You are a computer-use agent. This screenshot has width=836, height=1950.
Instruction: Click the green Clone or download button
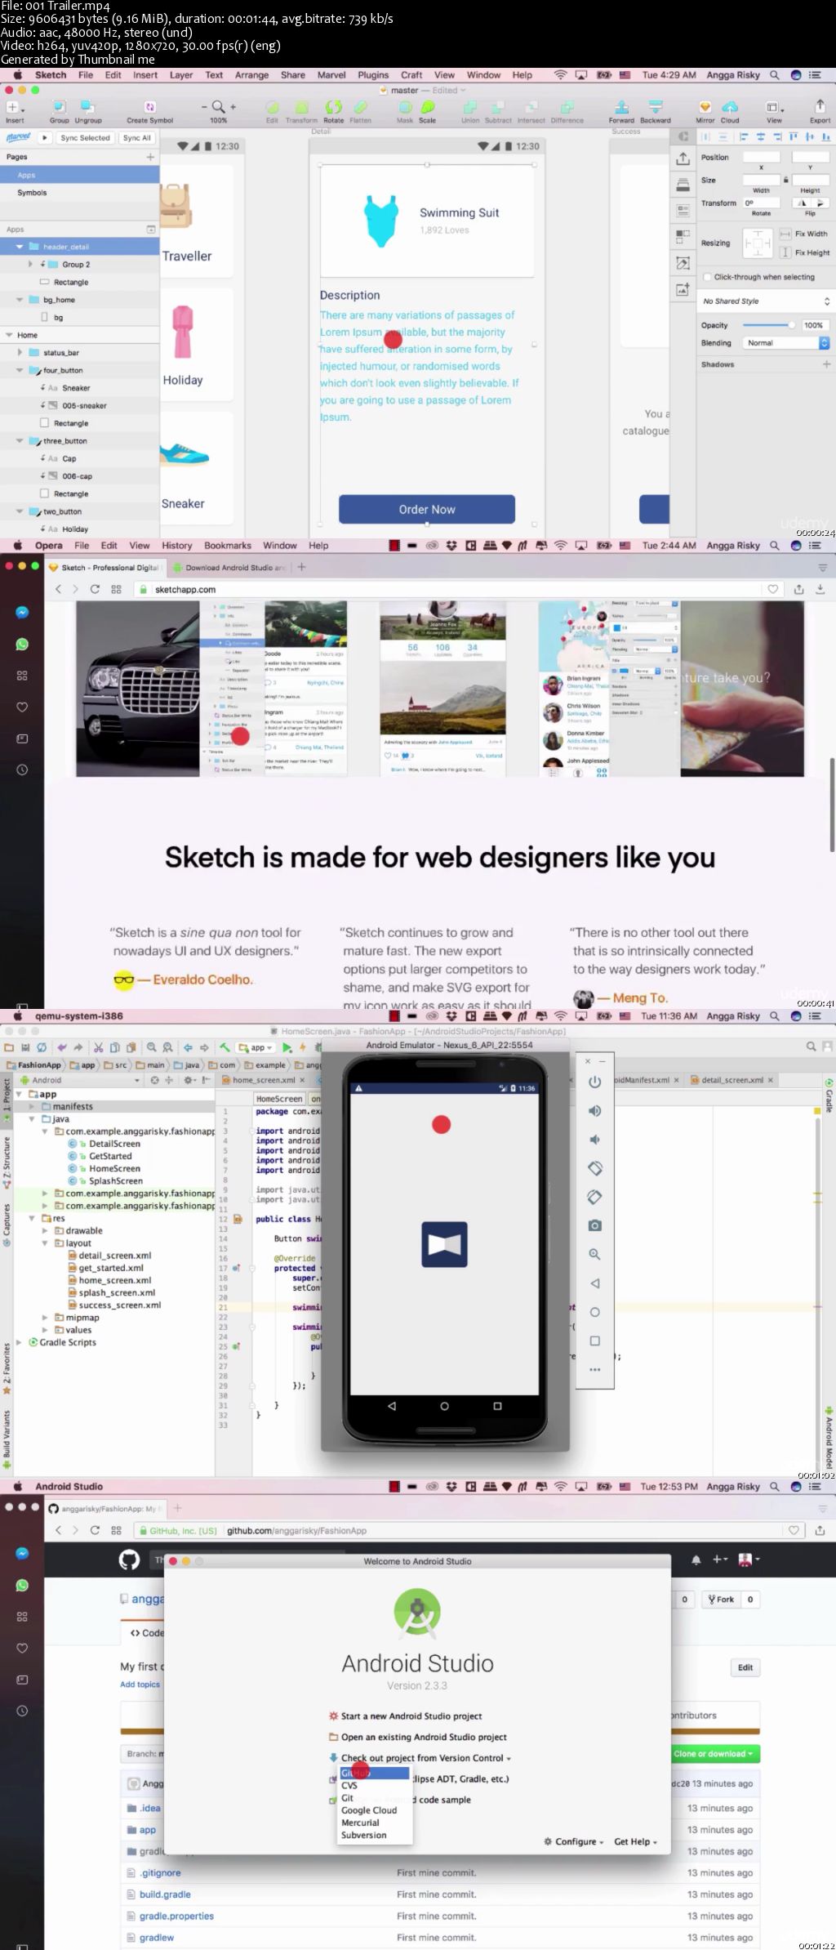pyautogui.click(x=714, y=1753)
